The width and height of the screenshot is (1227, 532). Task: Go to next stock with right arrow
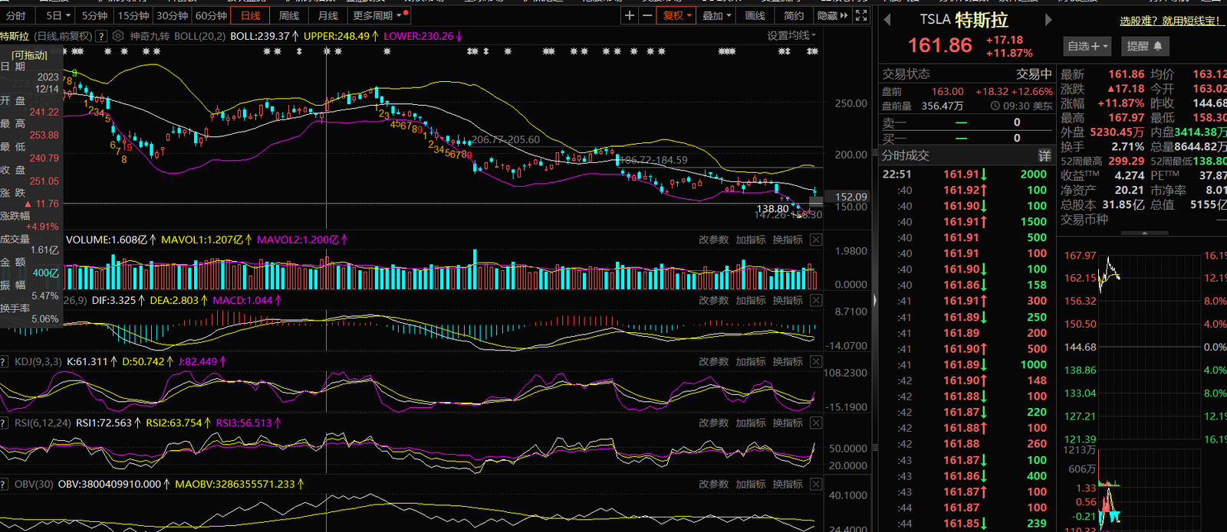tap(1048, 21)
